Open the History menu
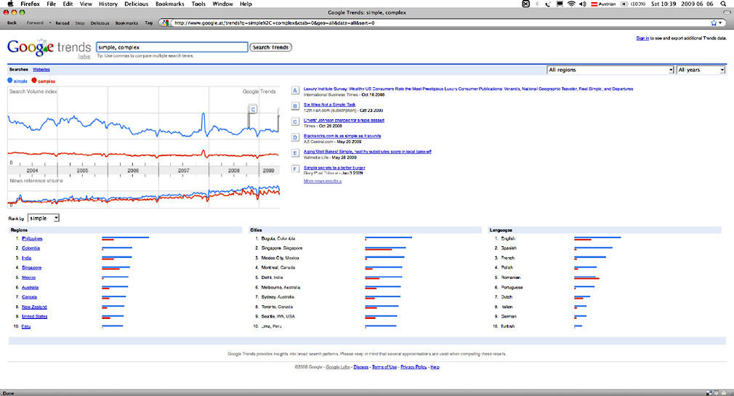The width and height of the screenshot is (734, 396). coord(108,4)
